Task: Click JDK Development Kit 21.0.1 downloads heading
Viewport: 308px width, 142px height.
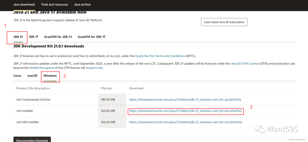Action: pyautogui.click(x=49, y=46)
